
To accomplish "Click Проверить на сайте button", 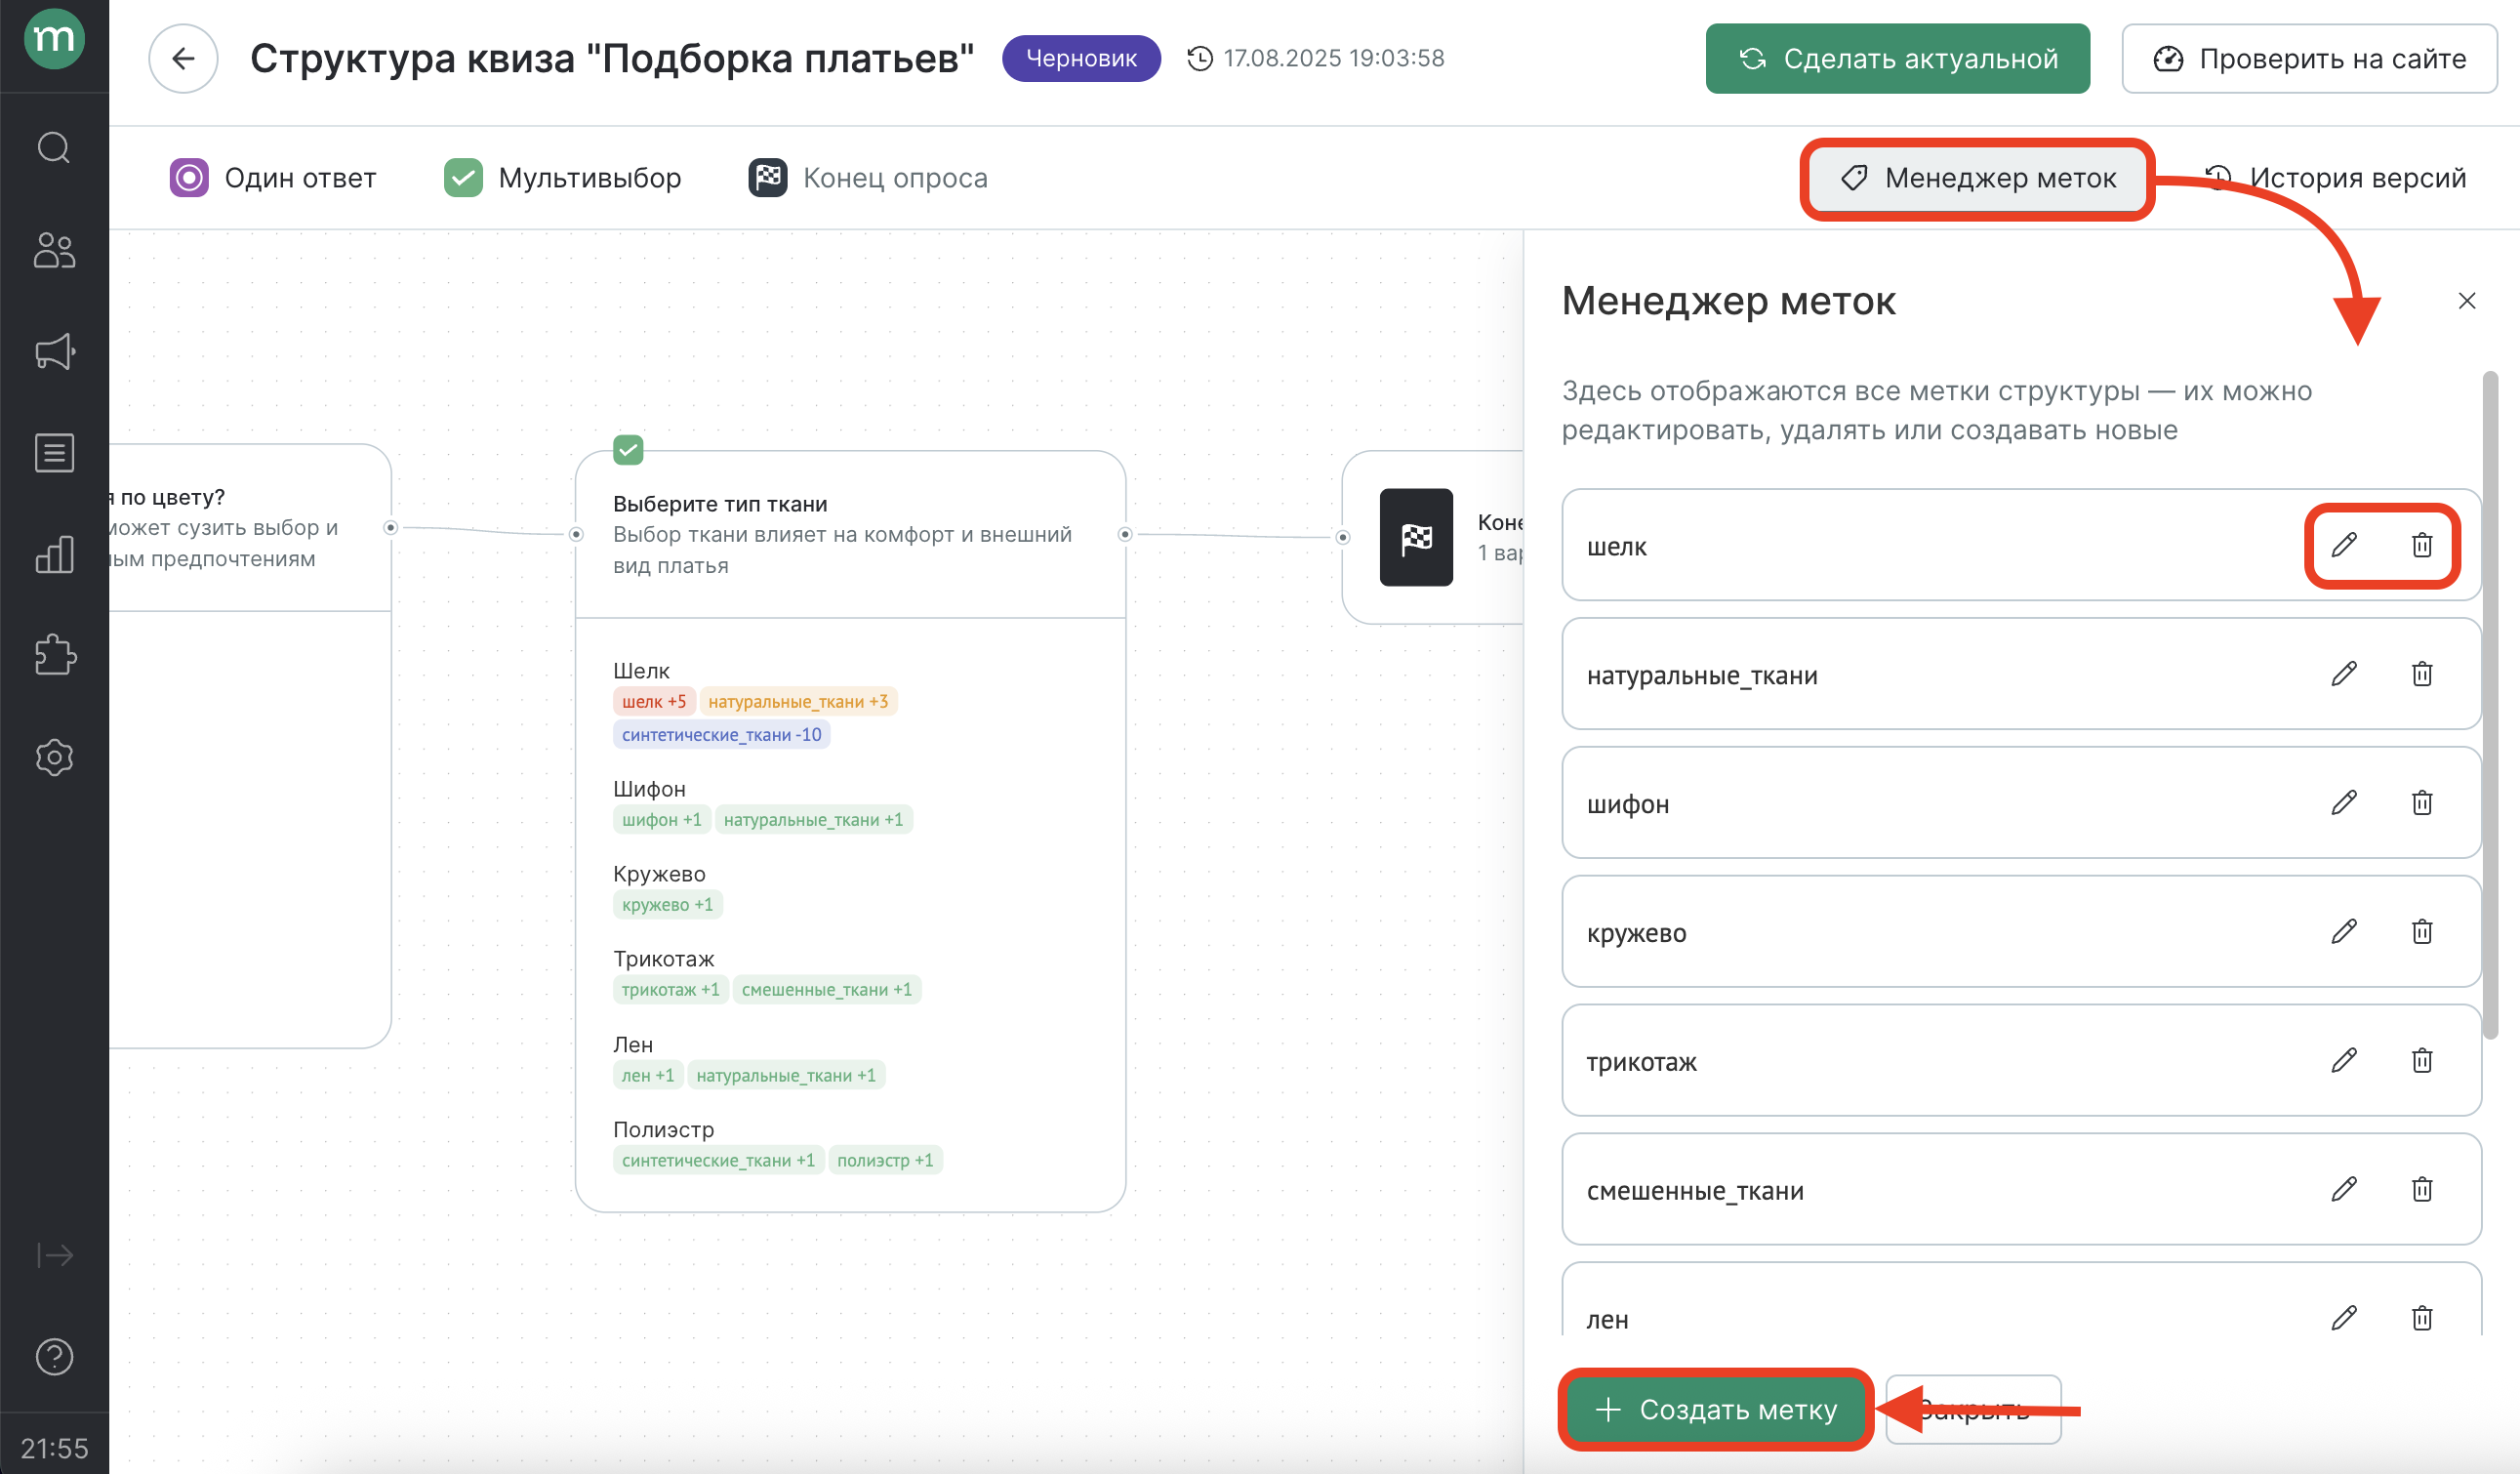I will (x=2309, y=59).
